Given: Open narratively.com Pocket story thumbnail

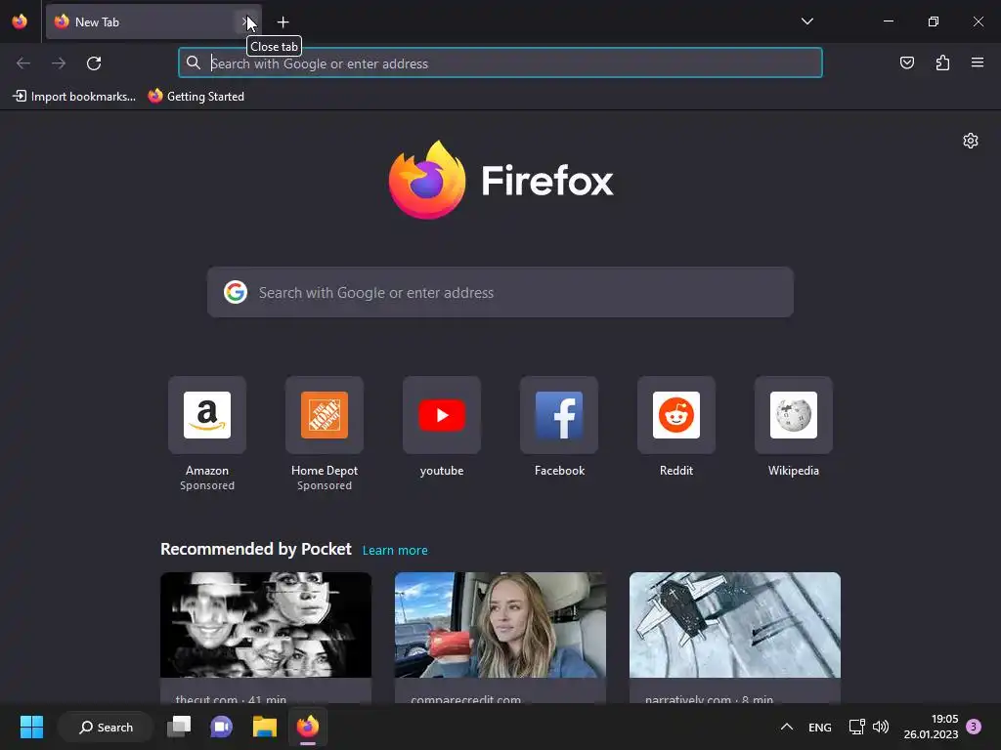Looking at the screenshot, I should 735,625.
